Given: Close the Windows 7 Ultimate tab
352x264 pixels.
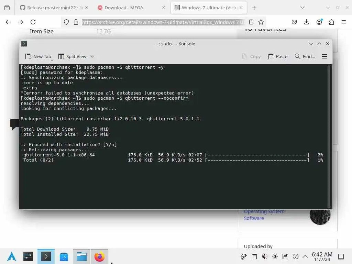Looking at the screenshot, I should pyautogui.click(x=241, y=8).
